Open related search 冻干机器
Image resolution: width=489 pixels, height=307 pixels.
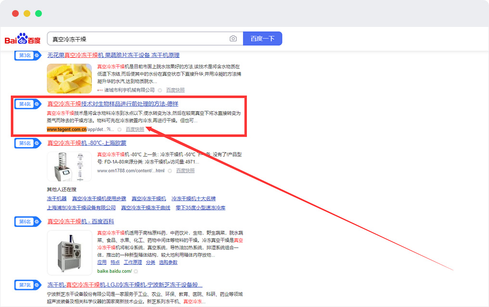click(x=57, y=199)
